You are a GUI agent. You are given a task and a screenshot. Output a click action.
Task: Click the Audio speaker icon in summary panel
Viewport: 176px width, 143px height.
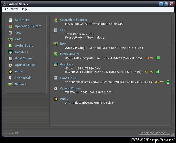pos(56,99)
